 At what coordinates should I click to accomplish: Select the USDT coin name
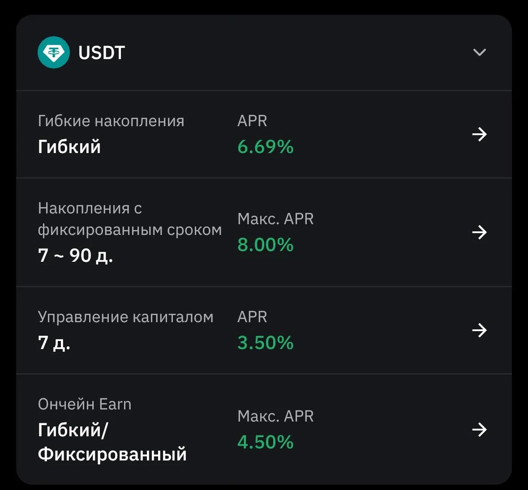[x=102, y=53]
